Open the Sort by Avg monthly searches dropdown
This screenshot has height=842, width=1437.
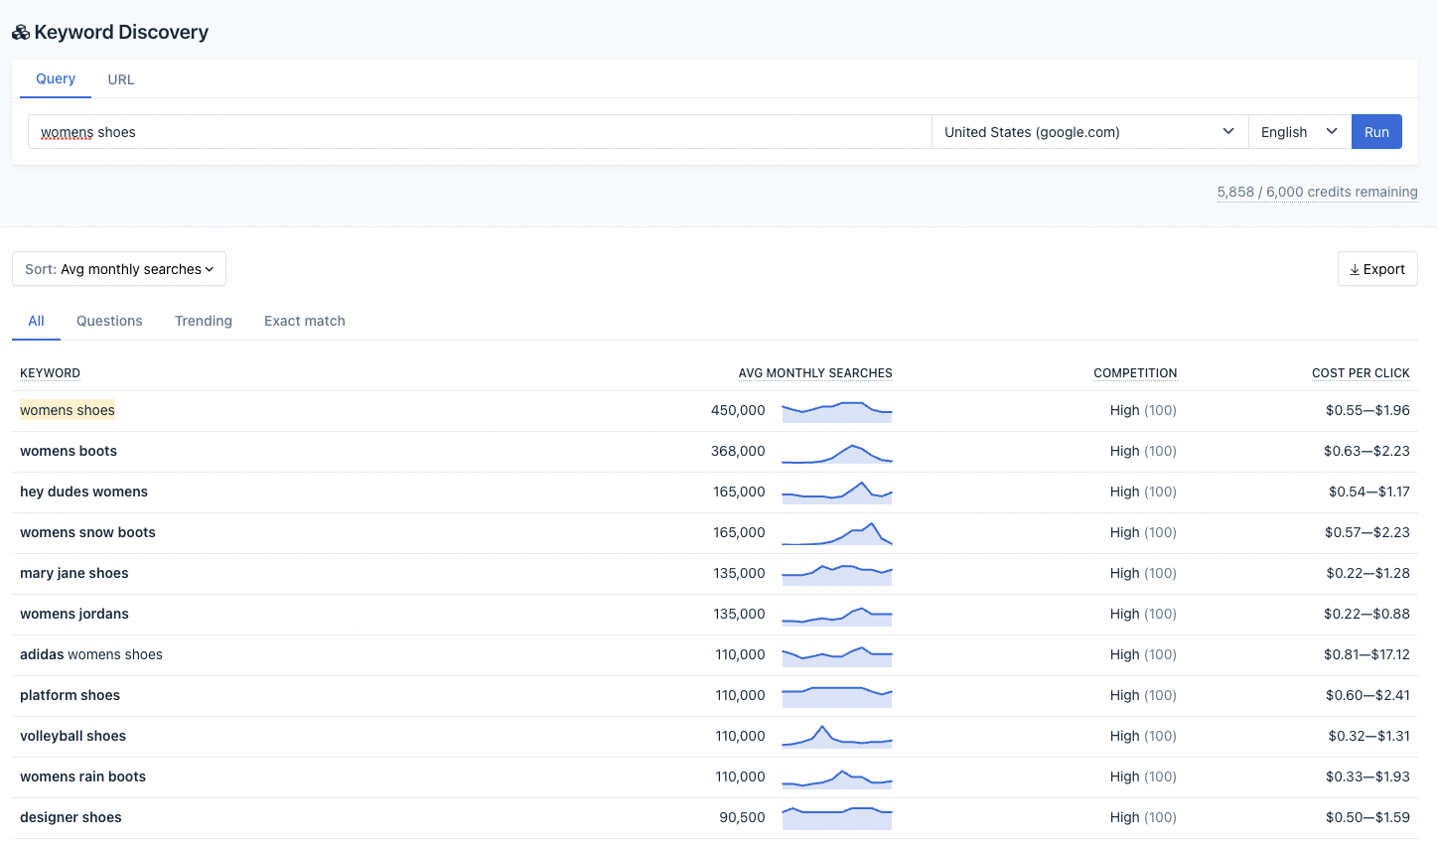pyautogui.click(x=119, y=269)
